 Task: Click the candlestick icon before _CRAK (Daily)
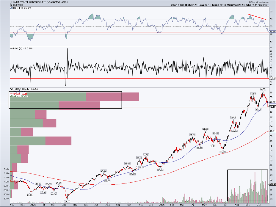(11, 89)
